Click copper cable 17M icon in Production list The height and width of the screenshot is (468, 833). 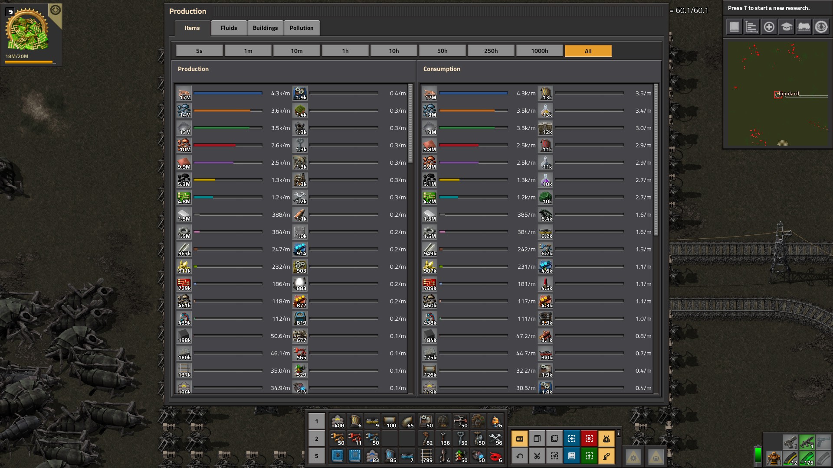click(x=184, y=93)
